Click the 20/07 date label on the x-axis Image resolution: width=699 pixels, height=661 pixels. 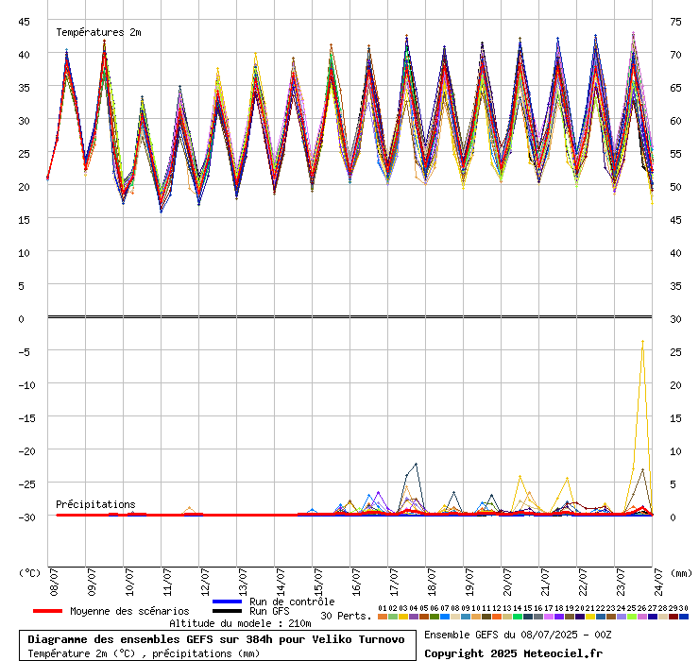point(507,582)
